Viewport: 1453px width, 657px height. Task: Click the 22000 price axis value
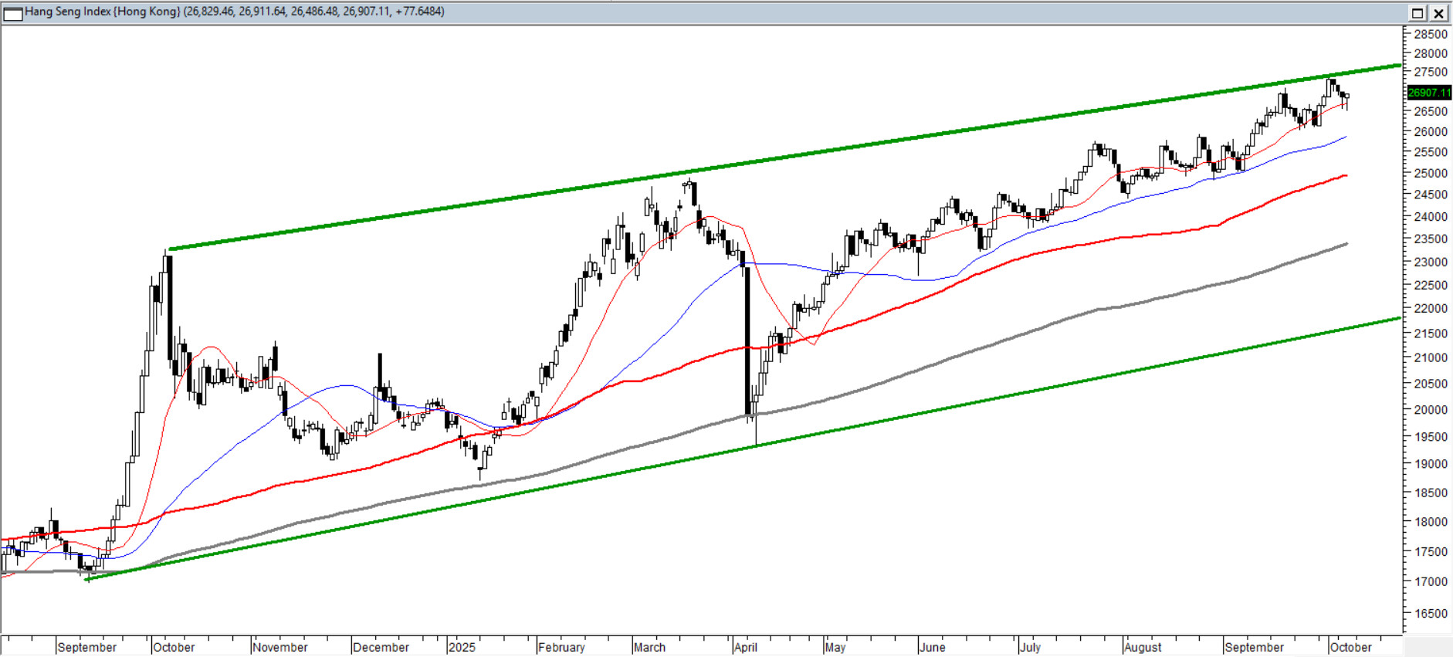(x=1430, y=309)
